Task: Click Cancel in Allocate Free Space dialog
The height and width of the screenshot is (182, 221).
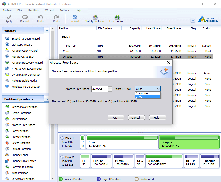Action: [137, 118]
